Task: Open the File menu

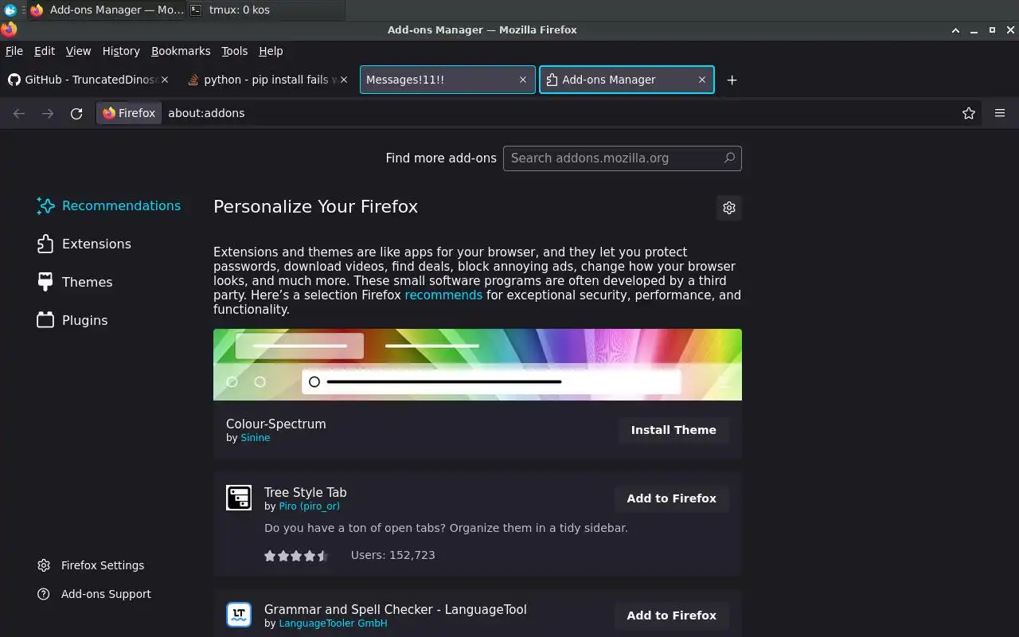Action: pos(14,51)
